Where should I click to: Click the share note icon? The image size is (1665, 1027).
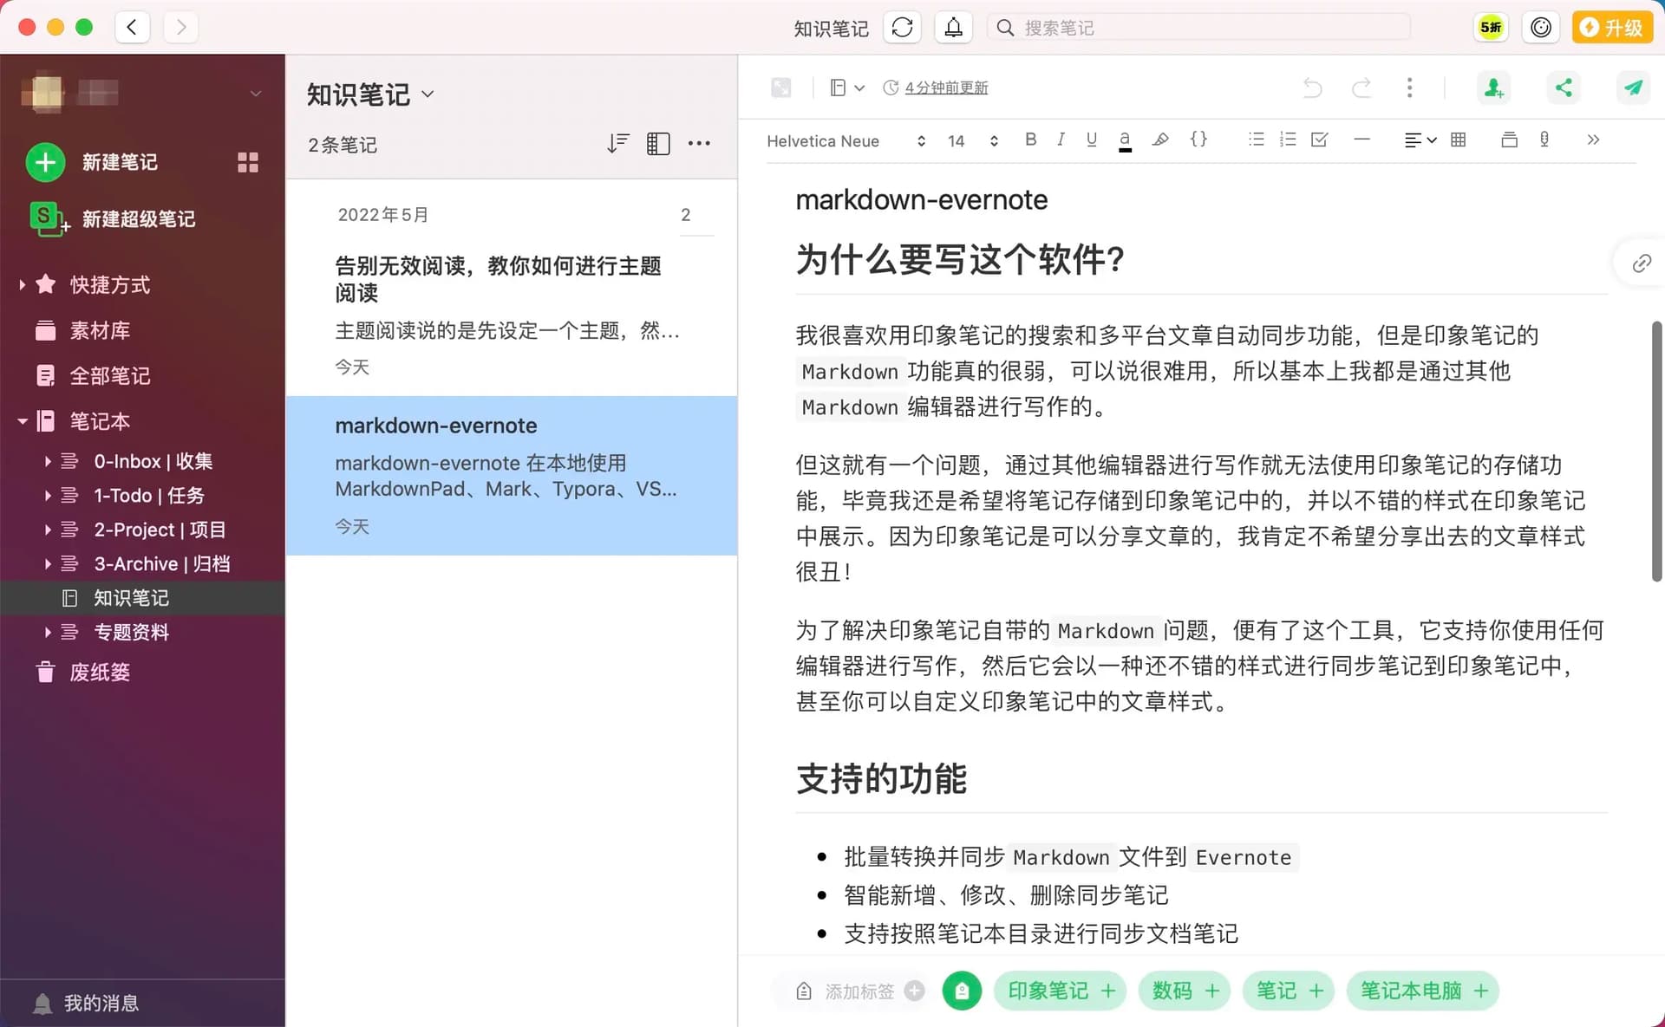click(x=1564, y=88)
